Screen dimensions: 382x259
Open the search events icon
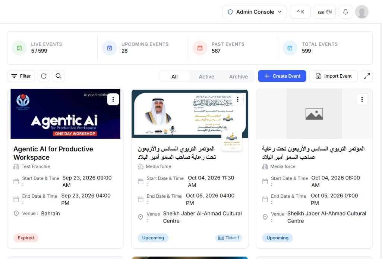click(59, 76)
